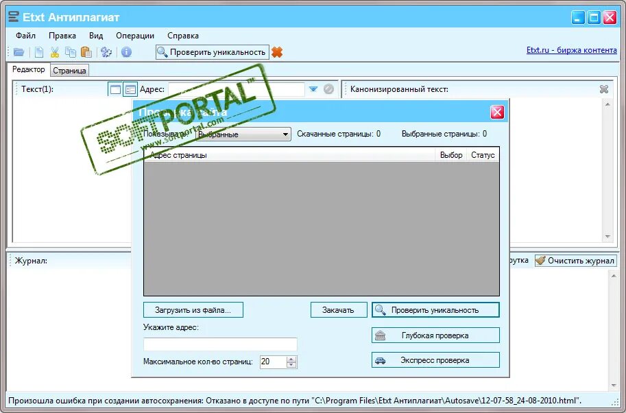Open the Правка menu
This screenshot has width=626, height=413.
pos(62,36)
